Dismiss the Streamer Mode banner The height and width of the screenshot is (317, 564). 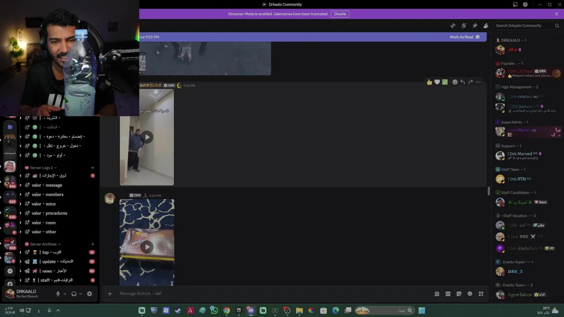(x=557, y=14)
